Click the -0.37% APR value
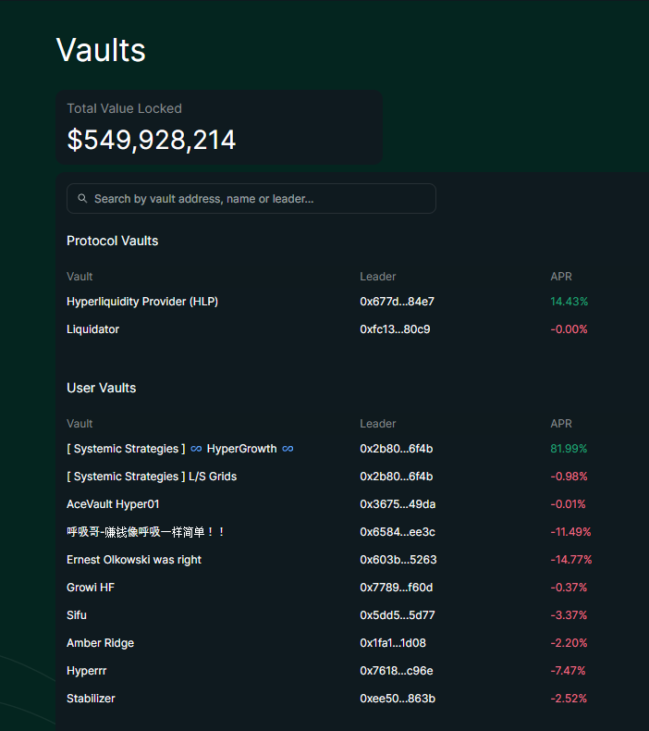This screenshot has height=731, width=649. pyautogui.click(x=569, y=588)
